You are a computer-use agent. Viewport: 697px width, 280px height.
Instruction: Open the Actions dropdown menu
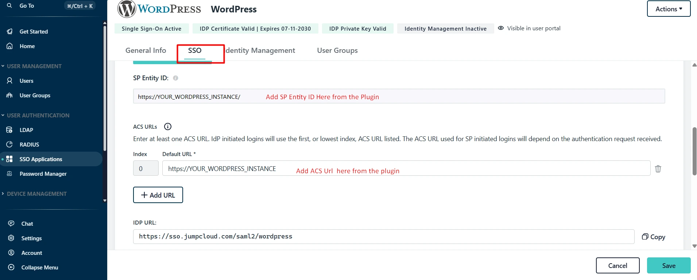[669, 9]
